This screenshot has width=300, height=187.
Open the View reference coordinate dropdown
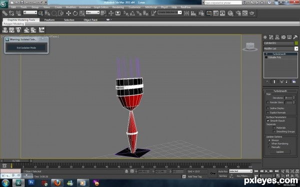(92, 12)
